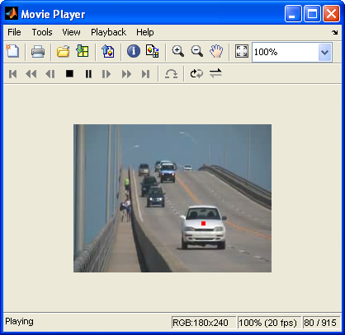Stop the video with the square button
The image size is (345, 335).
pyautogui.click(x=69, y=73)
